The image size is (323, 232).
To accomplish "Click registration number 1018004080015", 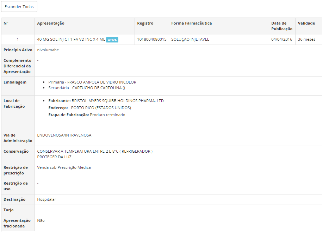I will point(152,39).
